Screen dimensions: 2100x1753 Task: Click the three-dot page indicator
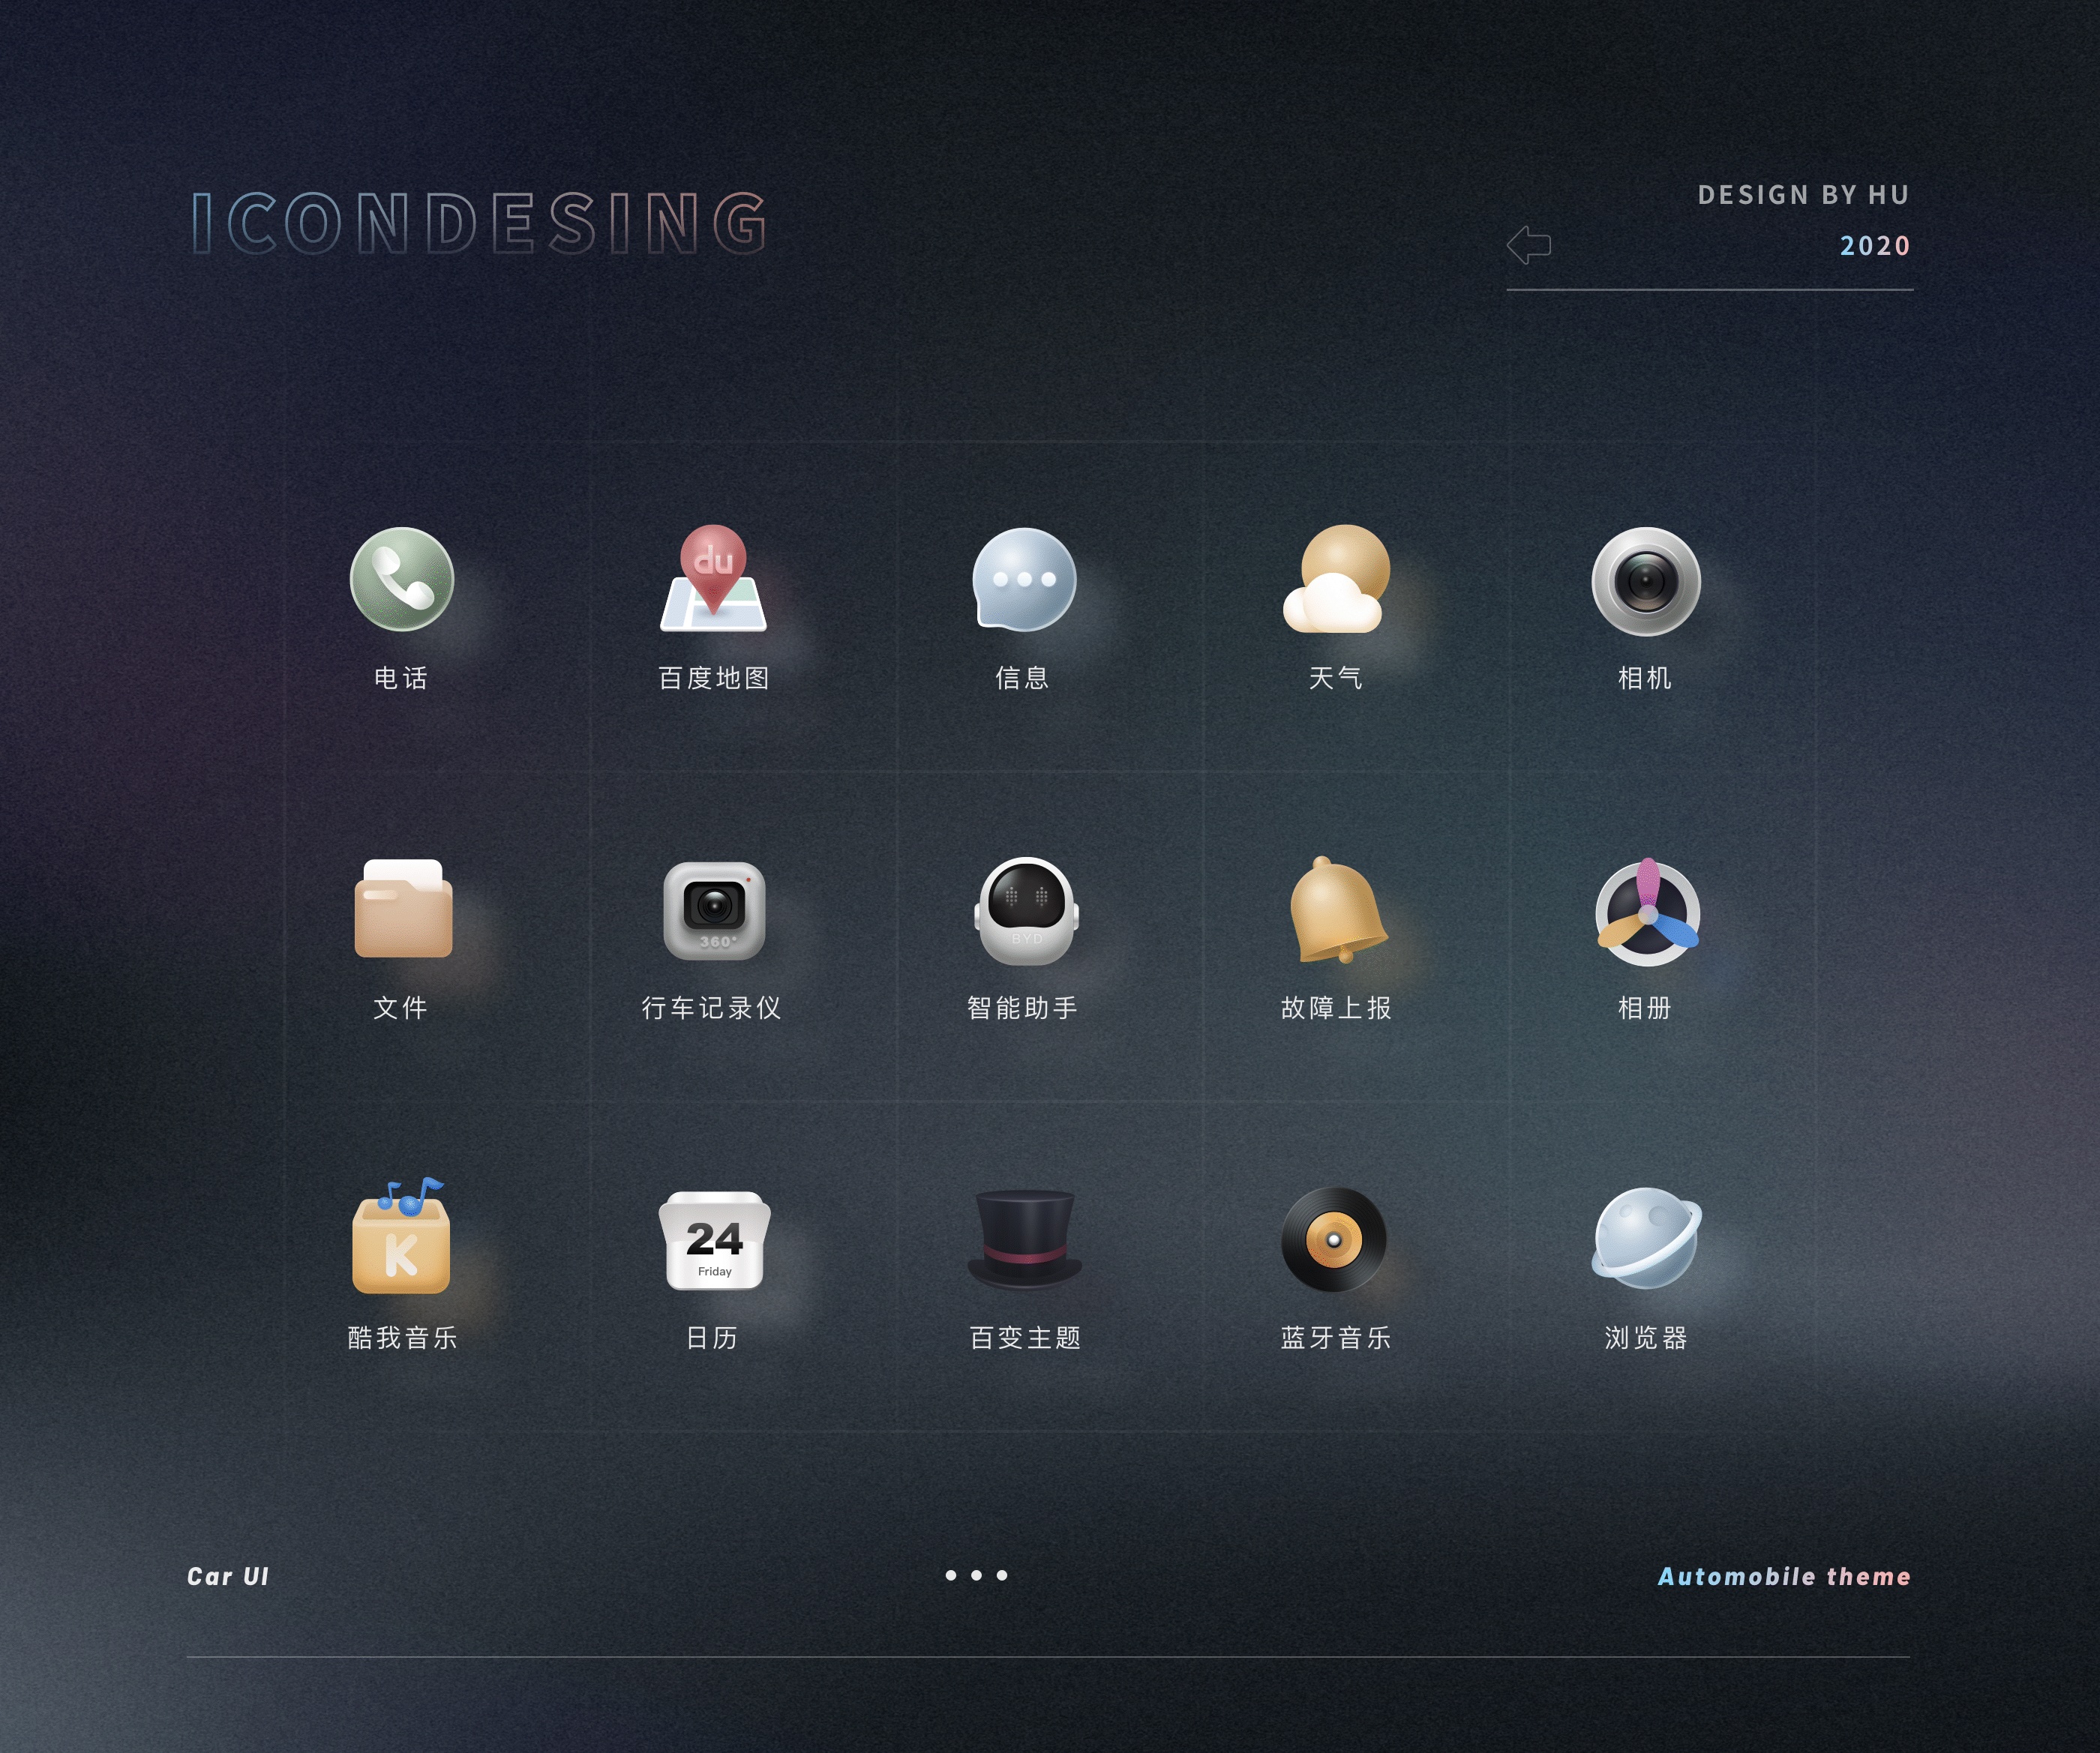[976, 1576]
